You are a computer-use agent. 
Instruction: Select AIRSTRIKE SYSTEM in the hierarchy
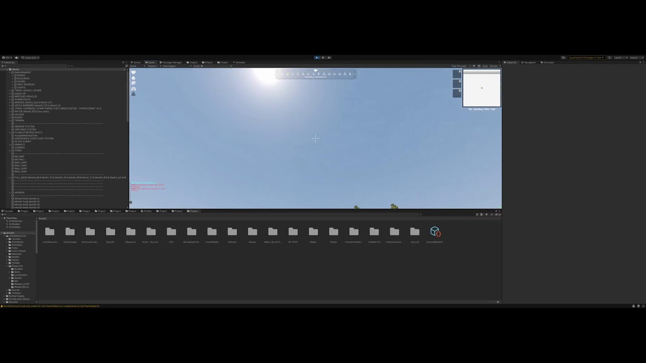click(x=25, y=130)
